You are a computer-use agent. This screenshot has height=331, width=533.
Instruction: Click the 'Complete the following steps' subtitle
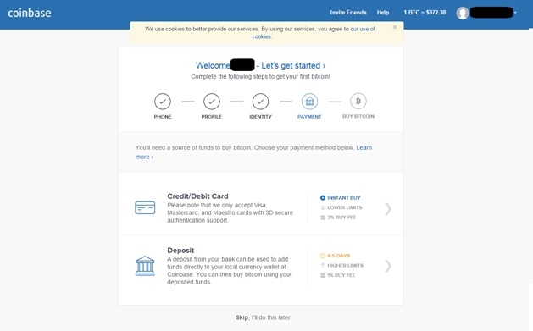260,77
